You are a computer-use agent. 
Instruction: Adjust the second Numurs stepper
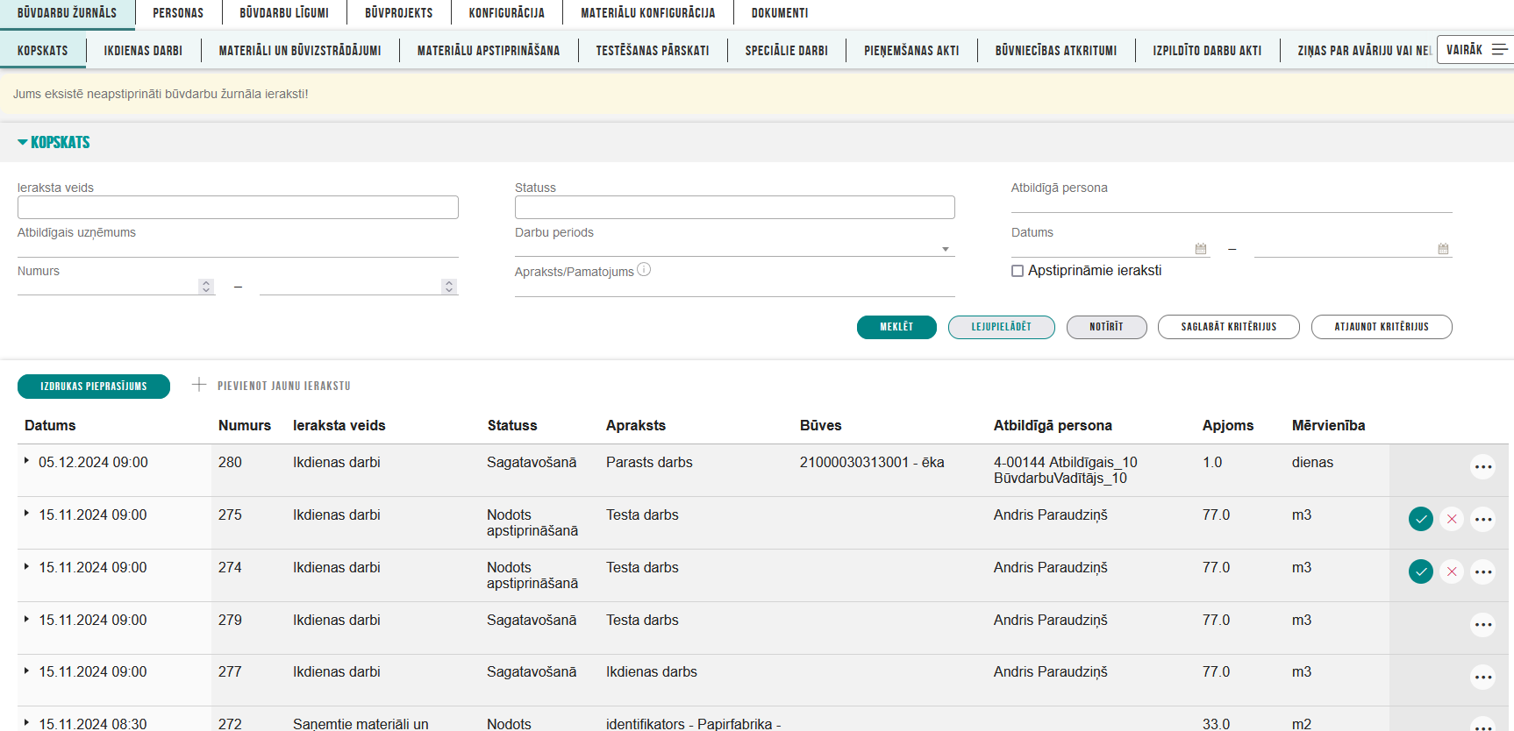pos(449,287)
